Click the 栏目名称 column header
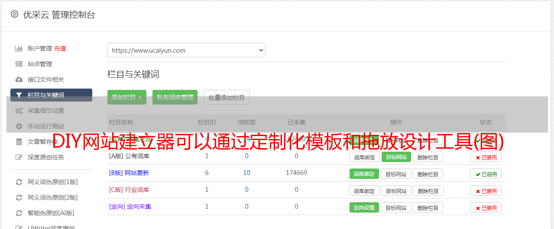The image size is (554, 229). [121, 122]
